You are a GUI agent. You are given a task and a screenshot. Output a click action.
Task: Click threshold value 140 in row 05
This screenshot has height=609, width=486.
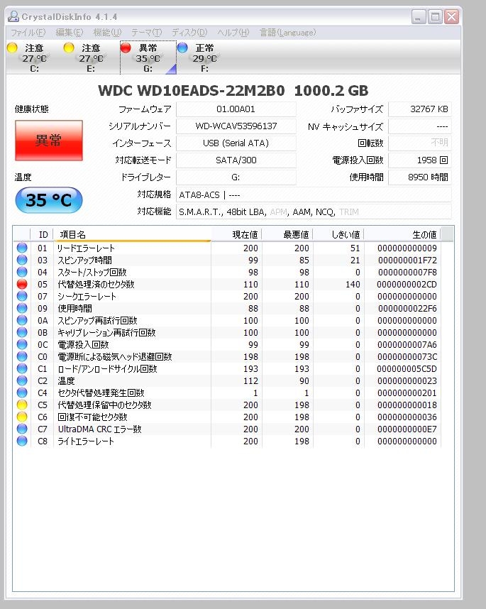coord(353,285)
